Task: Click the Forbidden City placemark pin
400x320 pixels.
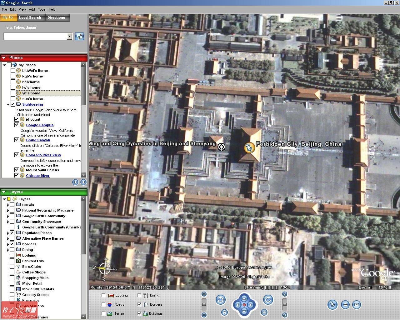Action: (x=249, y=147)
